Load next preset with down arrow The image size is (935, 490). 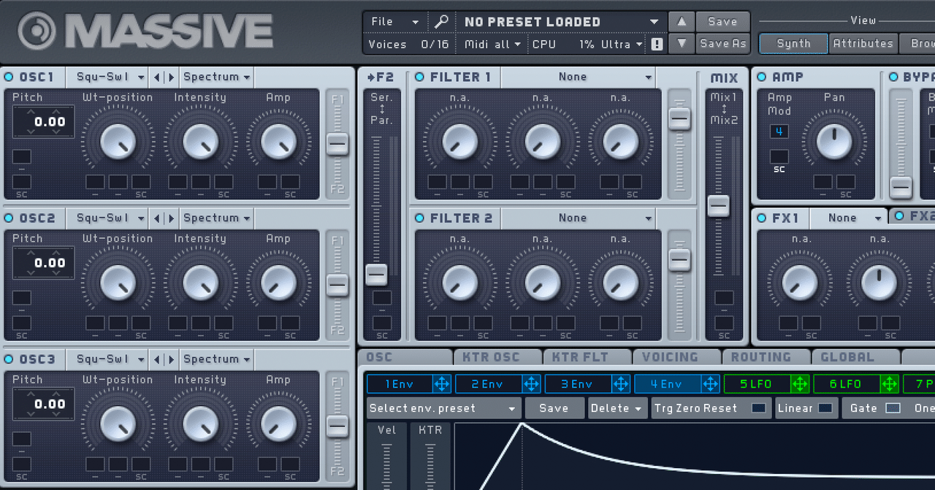click(682, 44)
